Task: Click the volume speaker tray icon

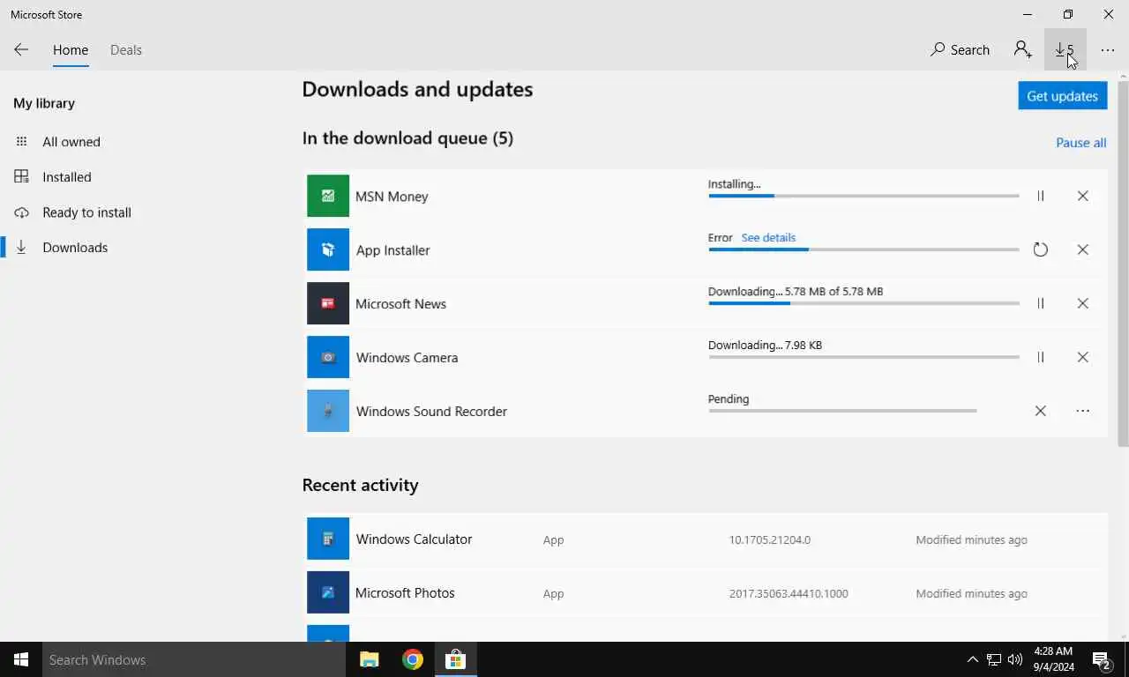Action: click(1015, 659)
